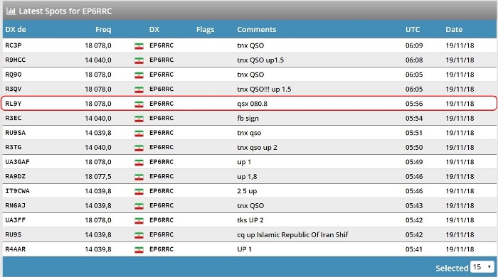
Task: Select spotter callsign RU9S
Action: 14,235
